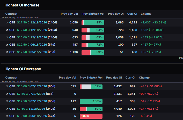Image resolution: width=183 pixels, height=120 pixels.
Task: Click the 64% bid/ask volume bar
Action: pyautogui.click(x=93, y=30)
